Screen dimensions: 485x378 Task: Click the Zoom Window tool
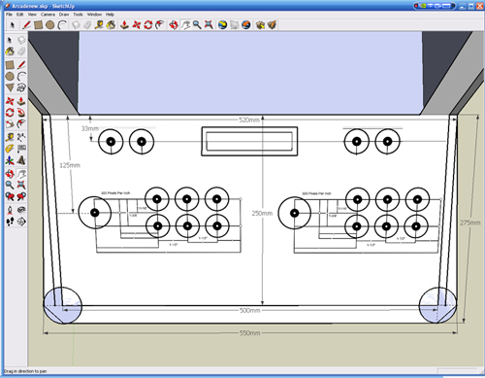click(x=21, y=185)
